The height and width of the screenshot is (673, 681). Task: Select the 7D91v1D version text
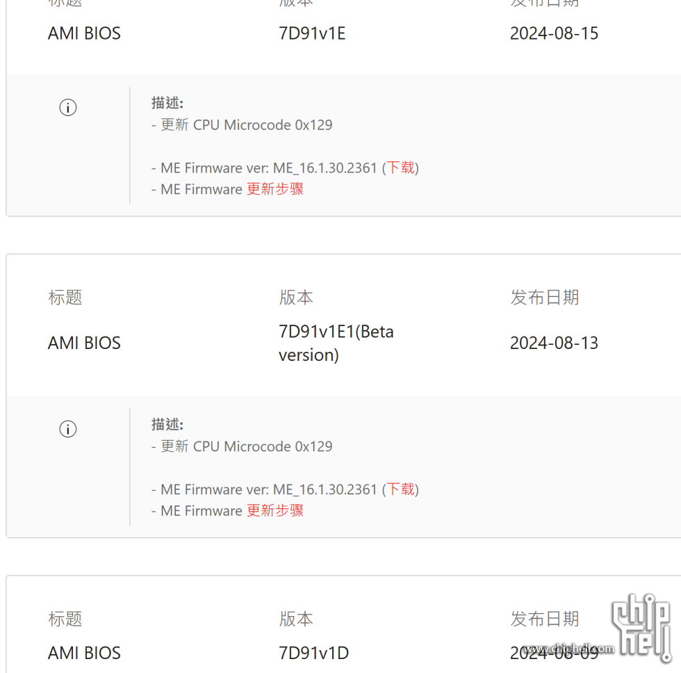coord(313,653)
